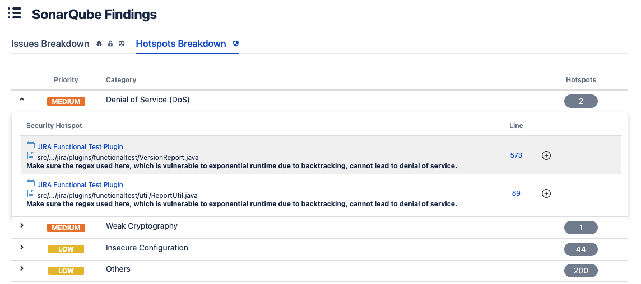Click the Category column header
641x284 pixels.
pyautogui.click(x=121, y=79)
